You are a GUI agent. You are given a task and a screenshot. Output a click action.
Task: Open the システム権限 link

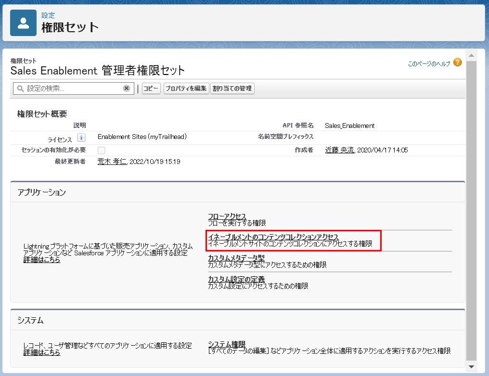(227, 344)
